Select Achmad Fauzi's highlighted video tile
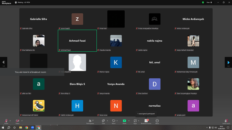The height and width of the screenshot is (130, 232). pyautogui.click(x=77, y=41)
